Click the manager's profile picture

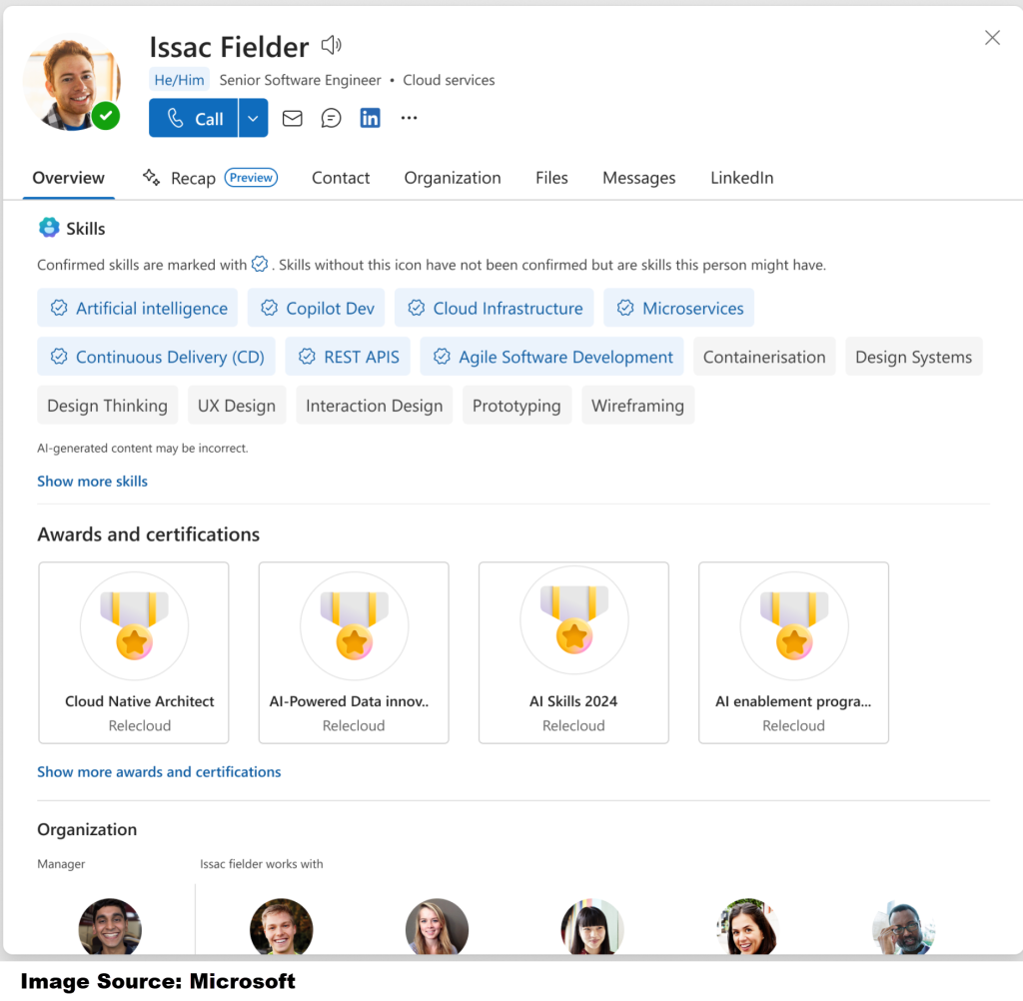110,927
